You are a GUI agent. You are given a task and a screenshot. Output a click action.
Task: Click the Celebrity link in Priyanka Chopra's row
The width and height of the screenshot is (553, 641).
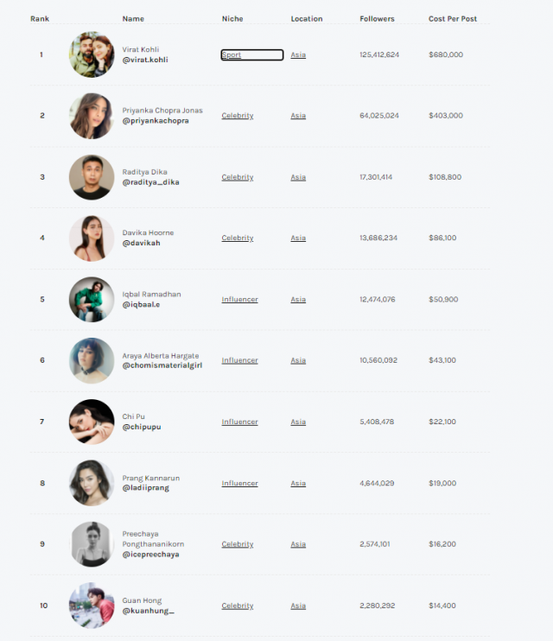click(x=238, y=116)
